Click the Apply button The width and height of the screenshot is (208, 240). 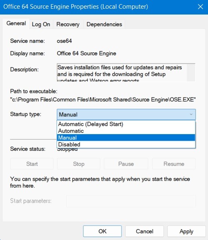186,231
